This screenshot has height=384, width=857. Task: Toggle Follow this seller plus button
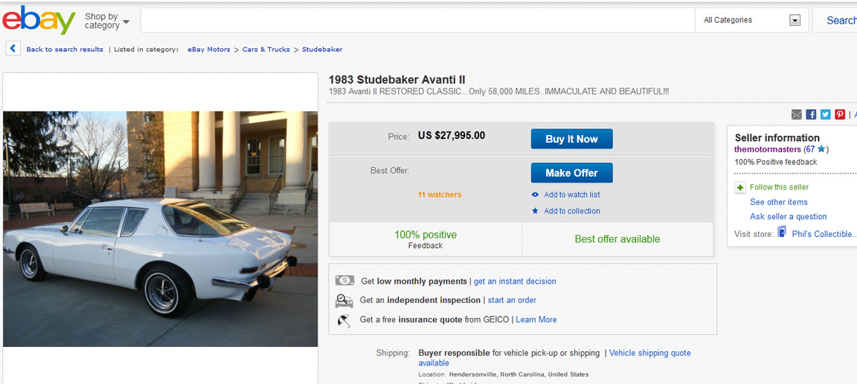740,188
